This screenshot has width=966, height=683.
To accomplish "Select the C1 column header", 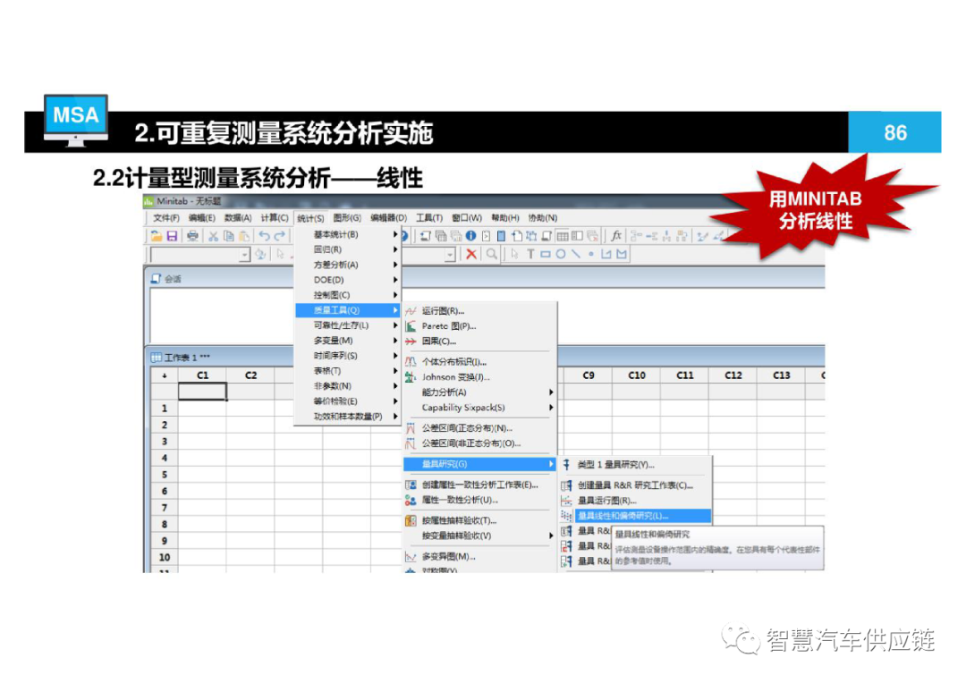I will click(202, 375).
